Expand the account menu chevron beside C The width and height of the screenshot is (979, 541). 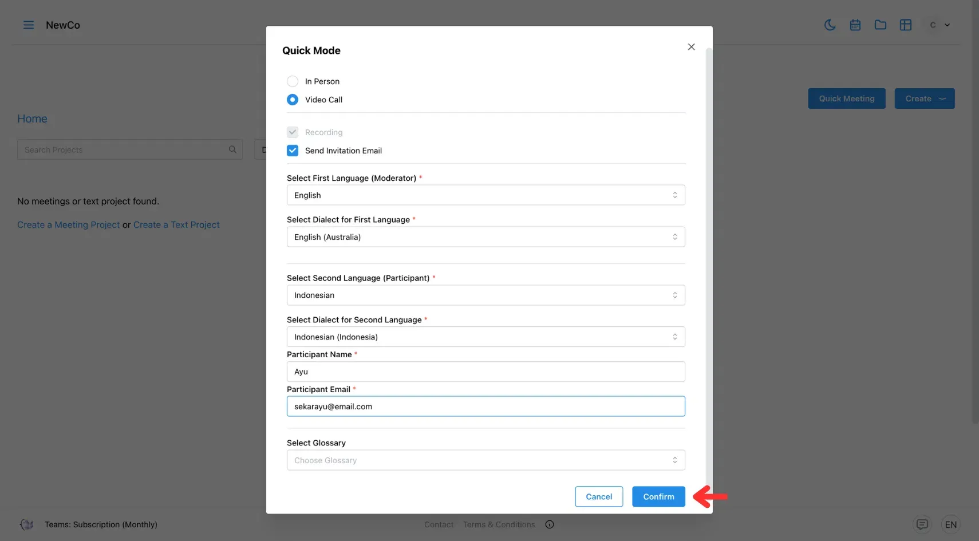pos(948,25)
